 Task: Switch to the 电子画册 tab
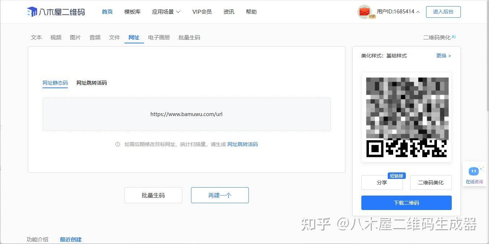click(x=159, y=37)
